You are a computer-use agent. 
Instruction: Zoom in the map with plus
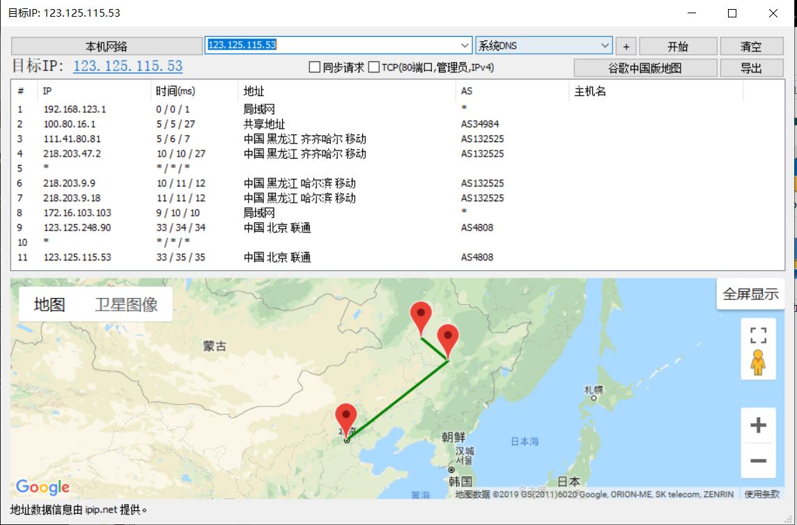[x=759, y=425]
